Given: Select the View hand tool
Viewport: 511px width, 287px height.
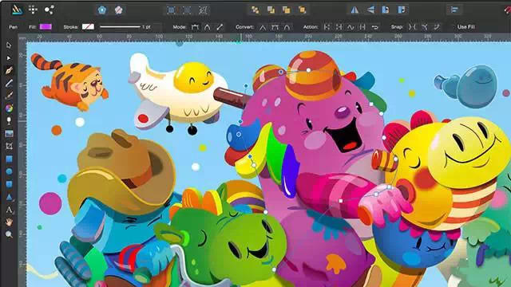Looking at the screenshot, I should (x=9, y=222).
